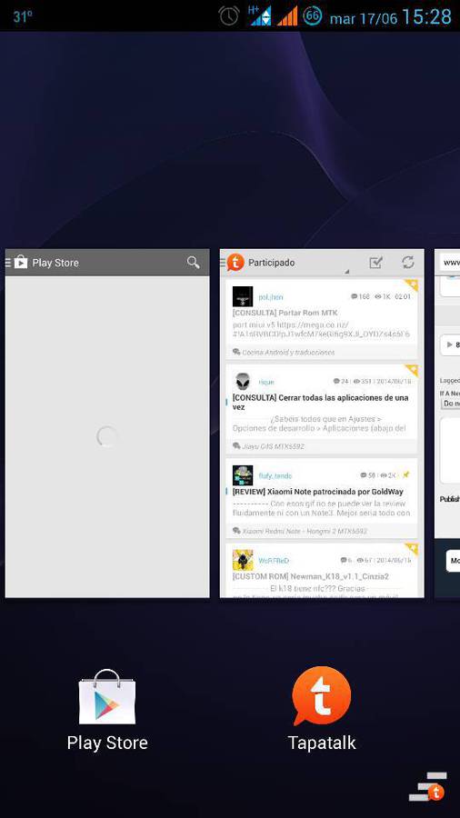Tap the battery 66 indicator icon

pyautogui.click(x=313, y=15)
